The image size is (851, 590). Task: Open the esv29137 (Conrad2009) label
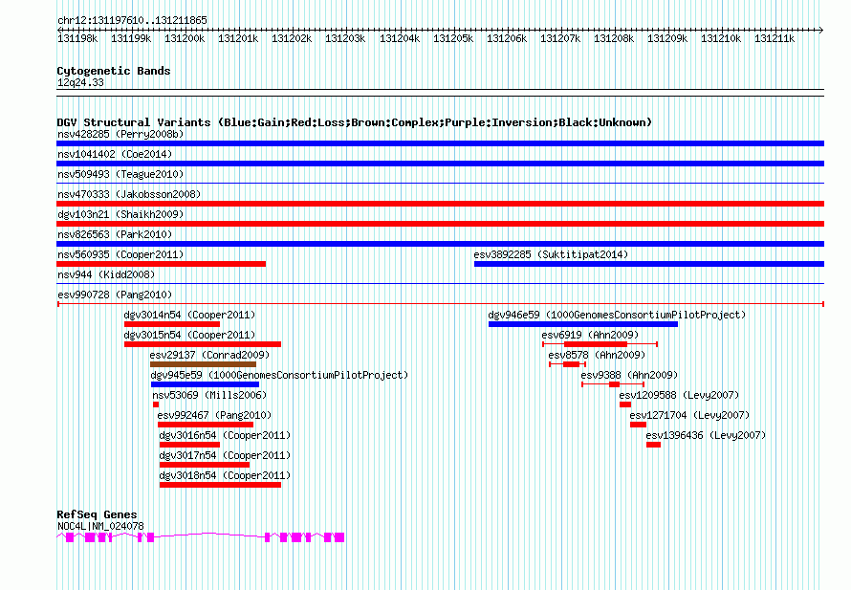click(x=209, y=355)
